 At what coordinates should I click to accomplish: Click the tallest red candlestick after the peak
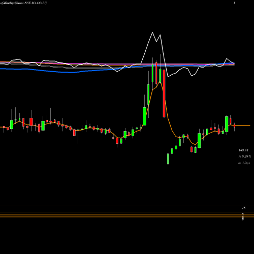coord(164,93)
